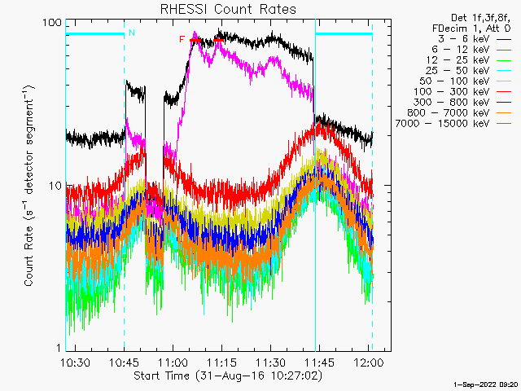
Task: Click x-axis tick label '11:45'
Action: [x=319, y=362]
